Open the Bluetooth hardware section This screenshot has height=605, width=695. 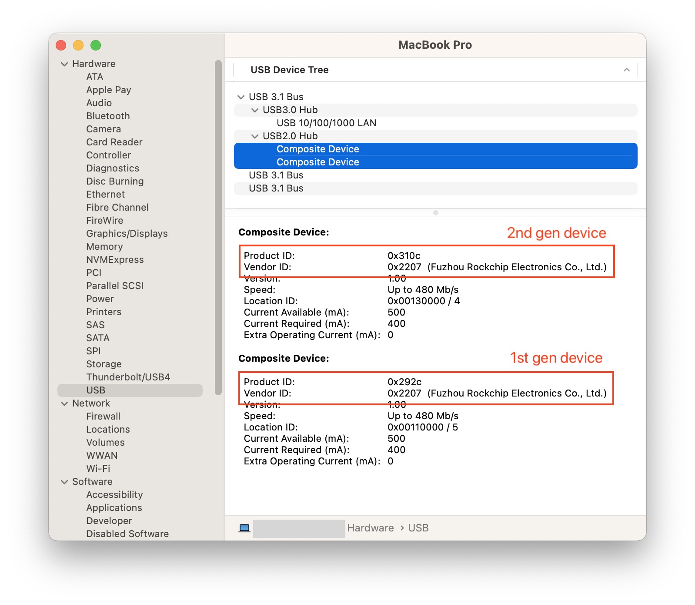(x=108, y=116)
